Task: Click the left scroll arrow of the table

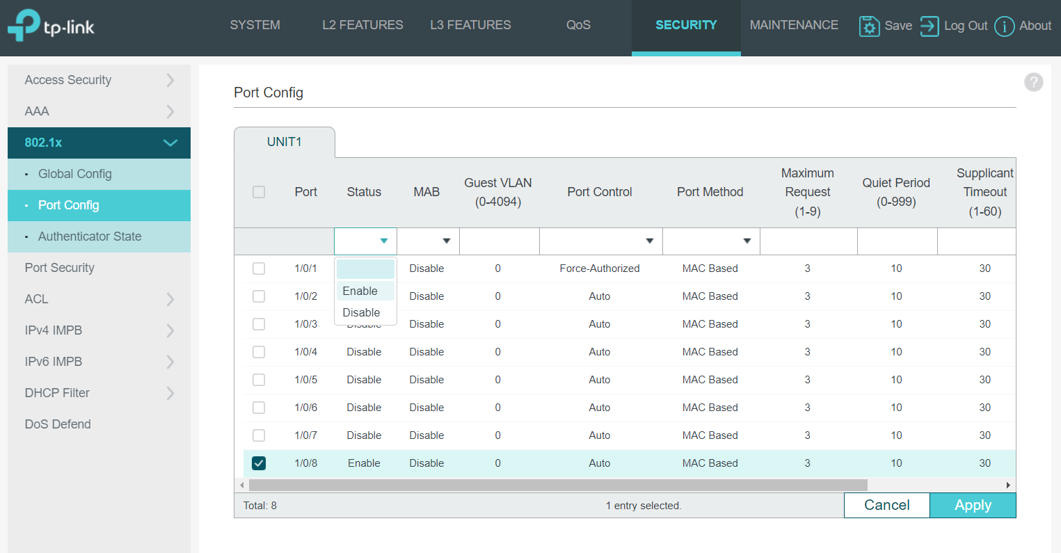Action: (x=241, y=485)
